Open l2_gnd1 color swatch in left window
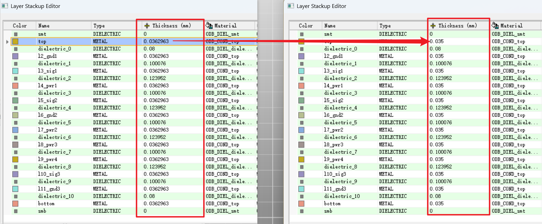 coord(15,56)
